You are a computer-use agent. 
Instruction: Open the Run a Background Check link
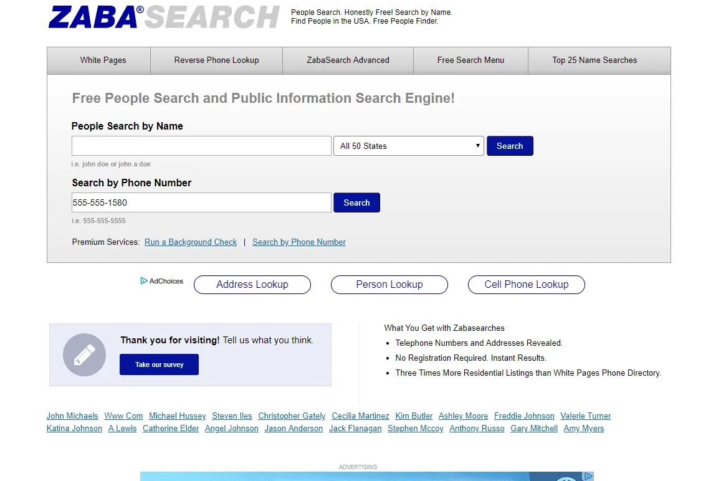pyautogui.click(x=191, y=242)
